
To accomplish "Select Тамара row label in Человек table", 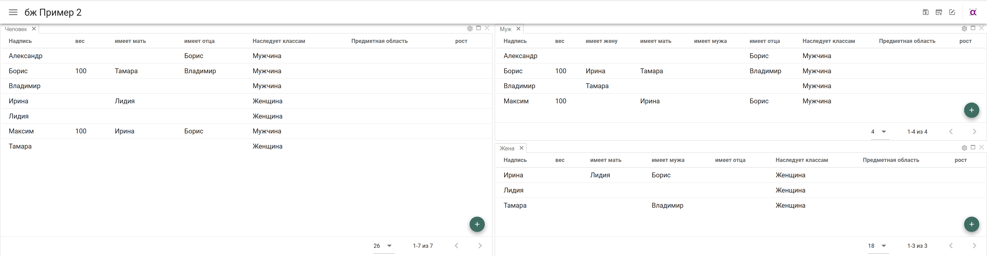I will click(20, 147).
